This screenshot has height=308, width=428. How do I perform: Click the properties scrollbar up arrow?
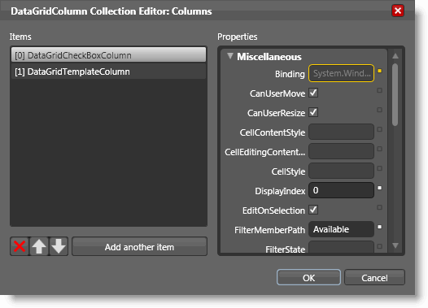(x=395, y=56)
